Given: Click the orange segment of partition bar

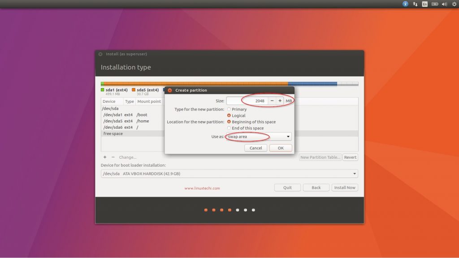Looking at the screenshot, I should 196,84.
